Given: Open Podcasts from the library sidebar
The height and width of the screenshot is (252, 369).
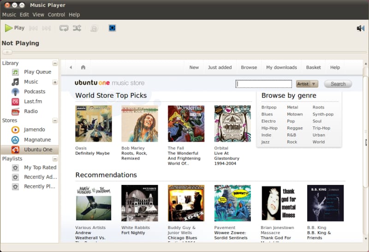Looking at the screenshot, I should tap(34, 92).
